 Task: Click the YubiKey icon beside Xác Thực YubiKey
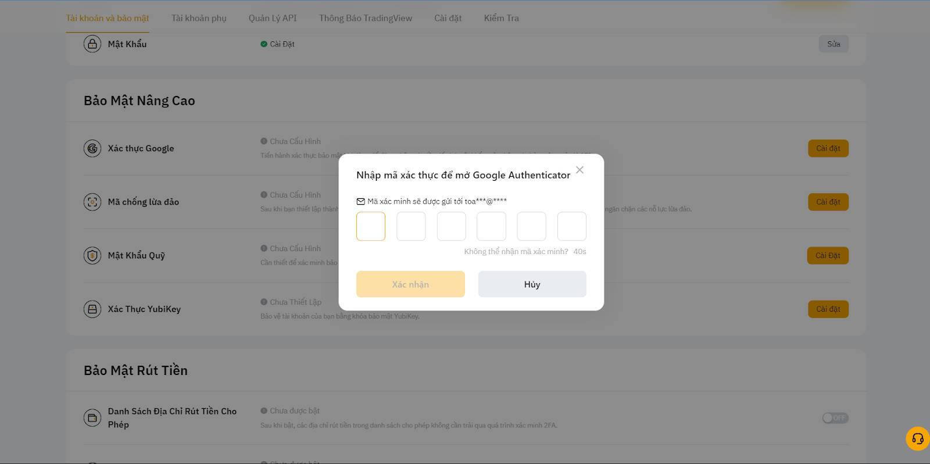92,309
